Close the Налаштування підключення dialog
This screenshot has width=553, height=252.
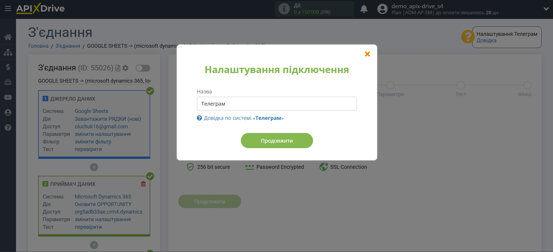click(368, 54)
